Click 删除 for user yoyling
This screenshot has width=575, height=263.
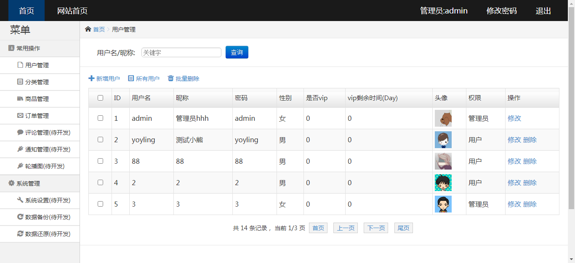(x=530, y=140)
